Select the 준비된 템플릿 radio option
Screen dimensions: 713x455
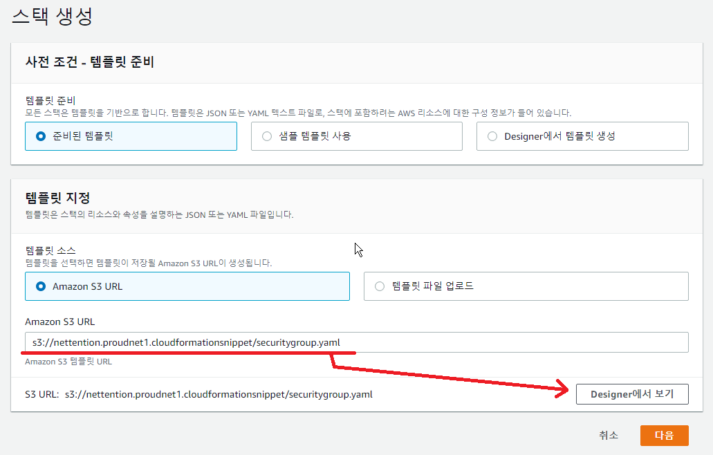click(40, 136)
